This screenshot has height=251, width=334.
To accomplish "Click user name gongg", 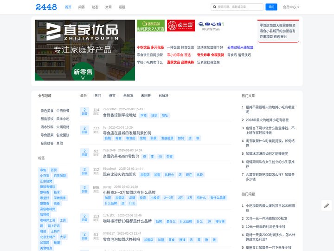I will [x=107, y=187].
